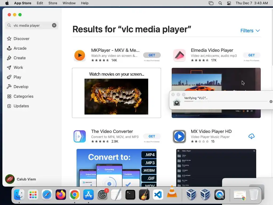Click the VLC installer disk image icon
Image resolution: width=273 pixels, height=205 pixels.
(176, 102)
